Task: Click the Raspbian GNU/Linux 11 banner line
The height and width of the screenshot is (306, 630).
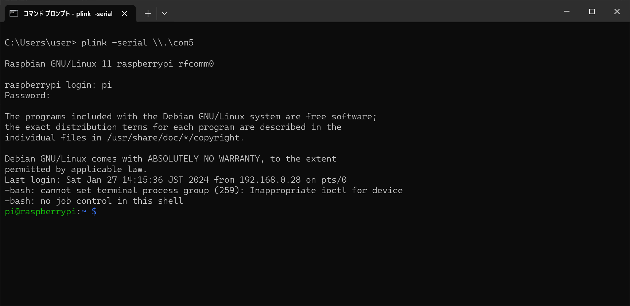Action: point(109,64)
